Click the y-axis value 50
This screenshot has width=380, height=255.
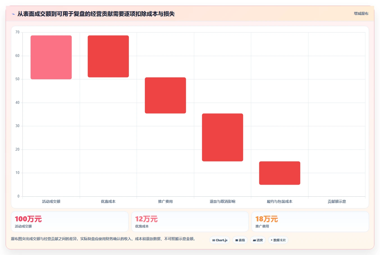pyautogui.click(x=17, y=79)
